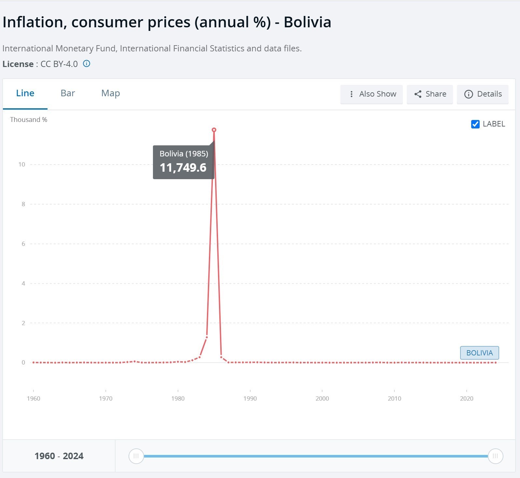Click the share icon
Viewport: 520px width, 478px height.
pyautogui.click(x=418, y=94)
